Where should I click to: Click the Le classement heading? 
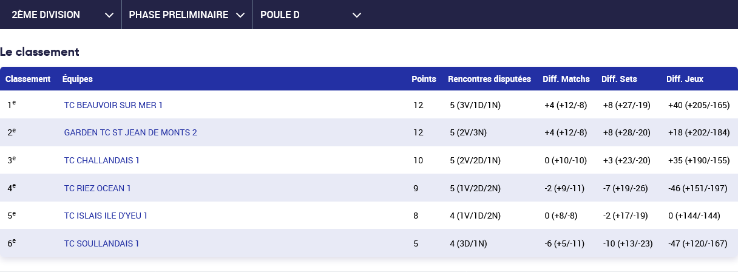[39, 52]
